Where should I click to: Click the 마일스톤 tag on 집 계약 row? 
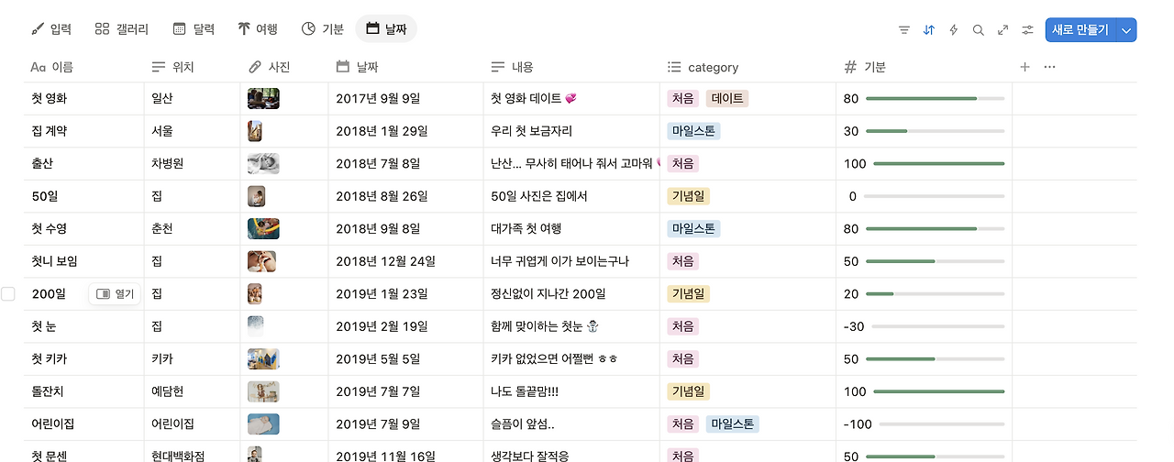(694, 131)
